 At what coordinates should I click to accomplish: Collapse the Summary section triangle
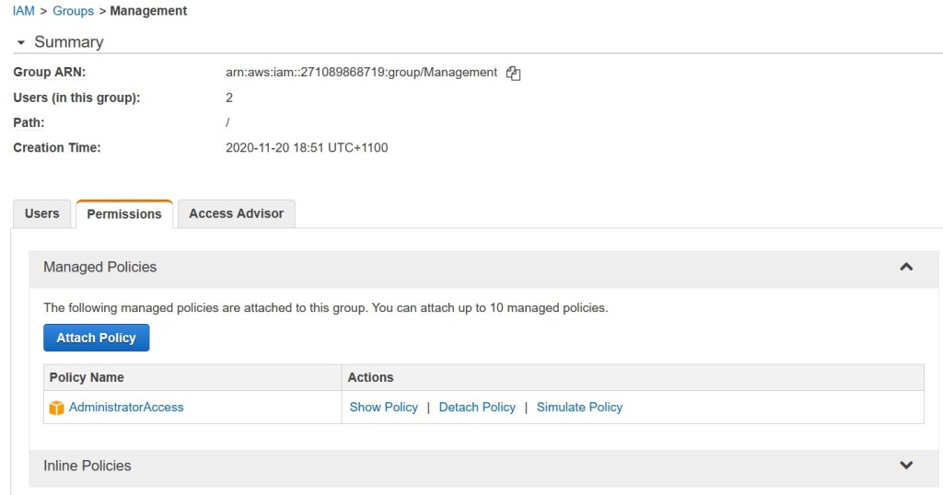click(x=21, y=43)
